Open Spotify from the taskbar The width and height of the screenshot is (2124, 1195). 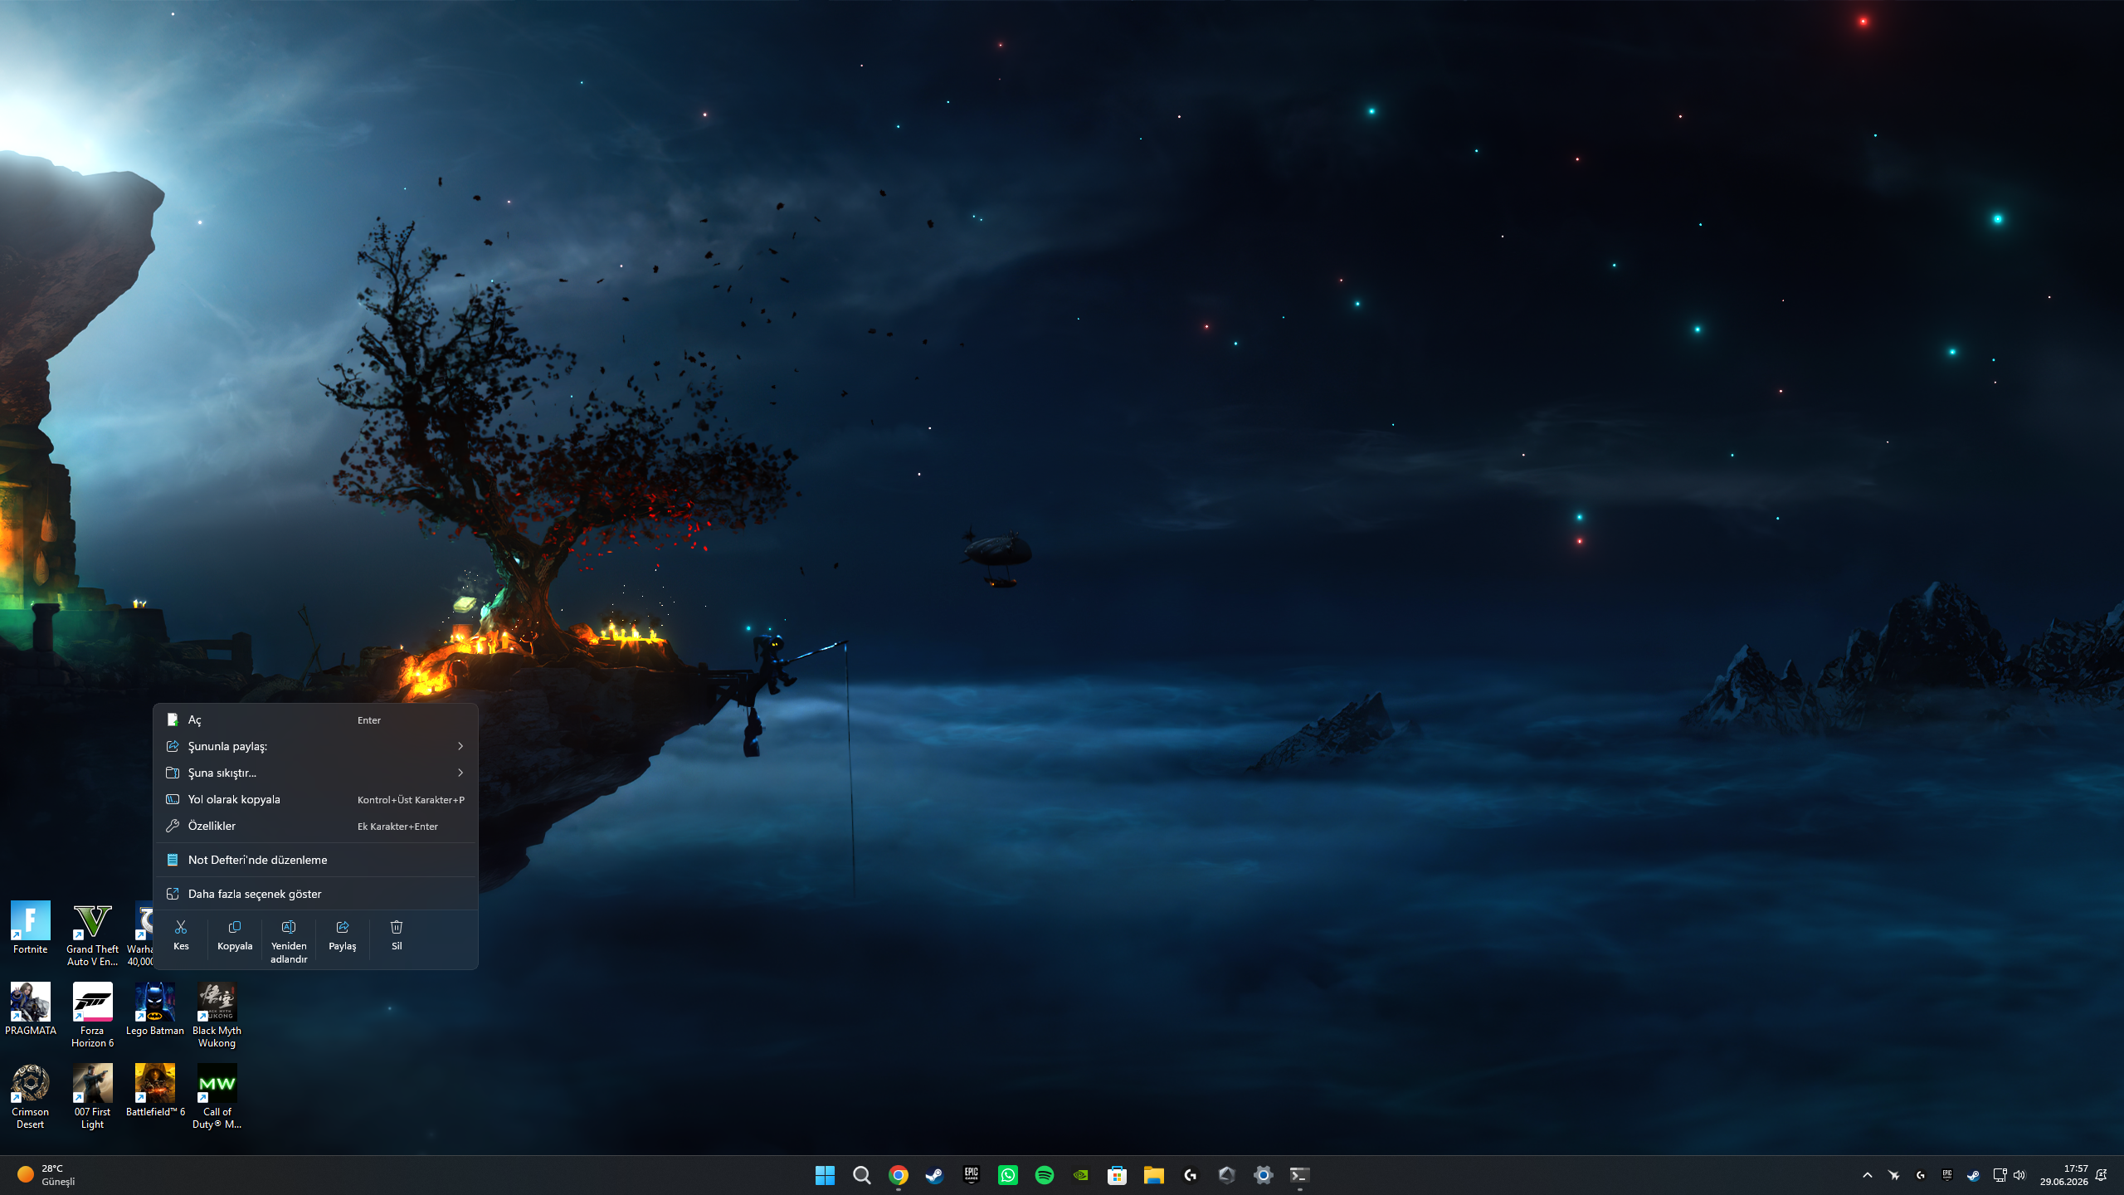click(1044, 1175)
